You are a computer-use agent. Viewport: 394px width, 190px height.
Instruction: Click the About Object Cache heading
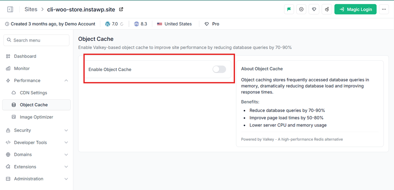262,69
